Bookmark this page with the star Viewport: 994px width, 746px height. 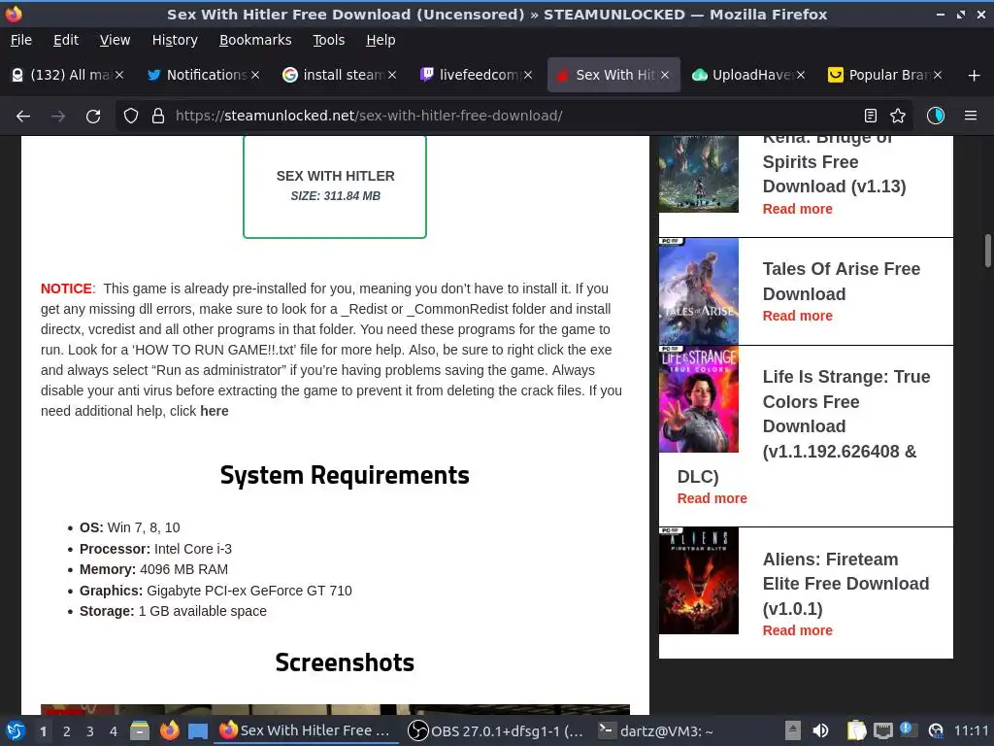[x=898, y=116]
